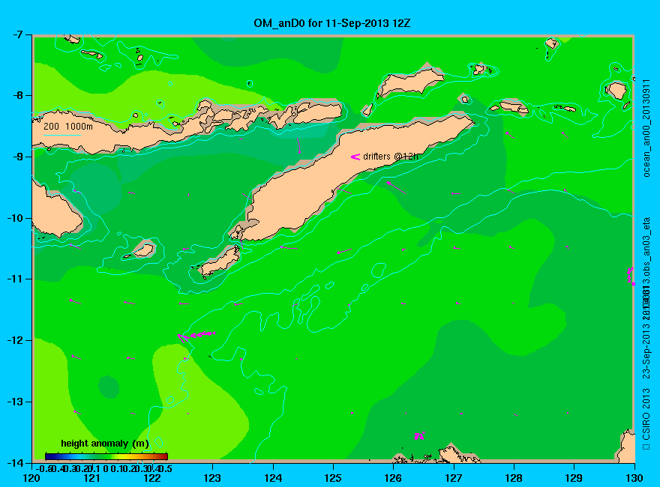Click the longitude label 127
This screenshot has height=487, width=660.
click(454, 478)
